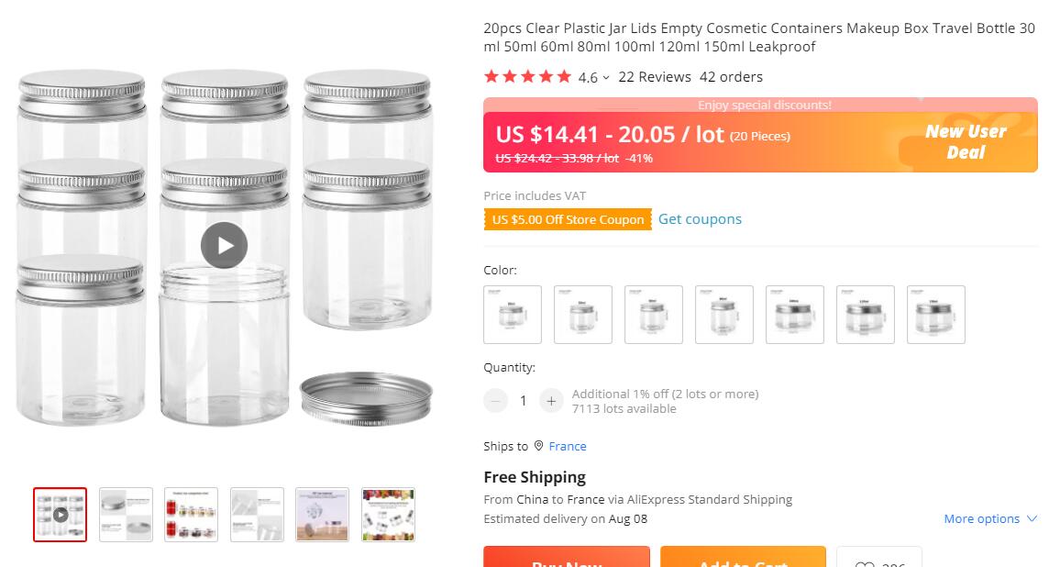Screen dimensions: 1049x567
Task: Click the location pin icon beside France
Action: click(x=539, y=446)
